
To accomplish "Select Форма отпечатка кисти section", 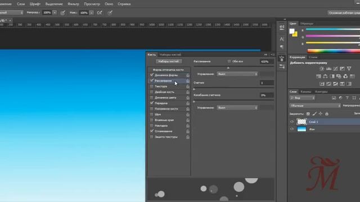I will 168,70.
